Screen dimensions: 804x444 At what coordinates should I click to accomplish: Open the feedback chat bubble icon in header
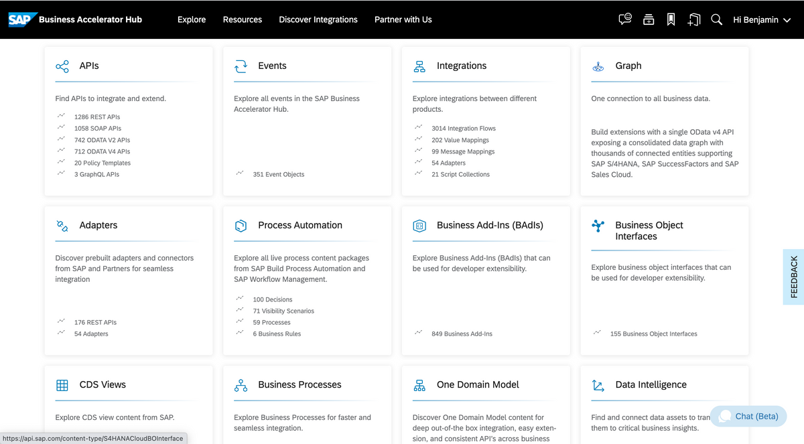pos(625,19)
